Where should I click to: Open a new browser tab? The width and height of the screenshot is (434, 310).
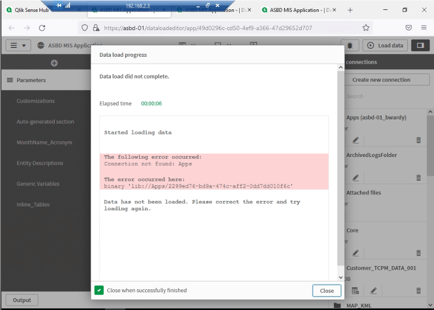click(350, 10)
